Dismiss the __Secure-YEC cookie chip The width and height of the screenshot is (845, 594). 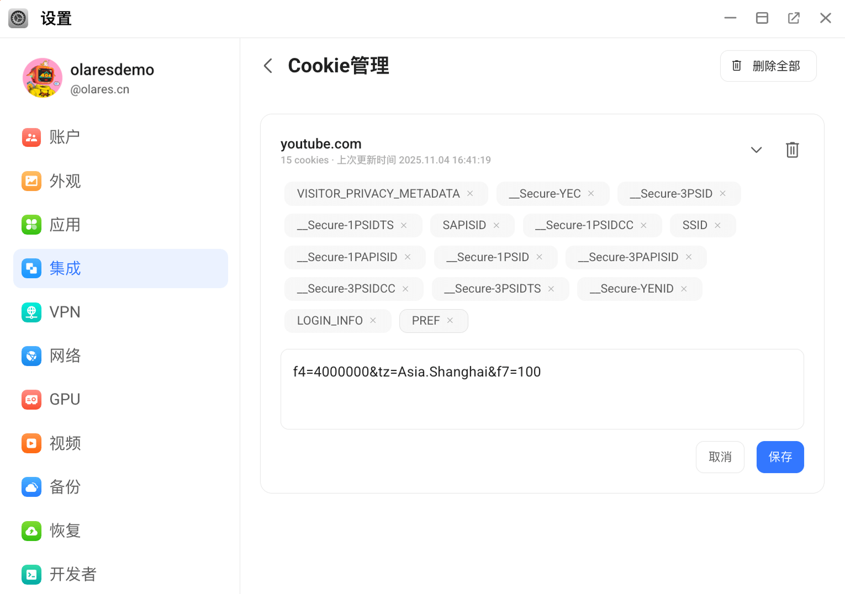pos(590,193)
